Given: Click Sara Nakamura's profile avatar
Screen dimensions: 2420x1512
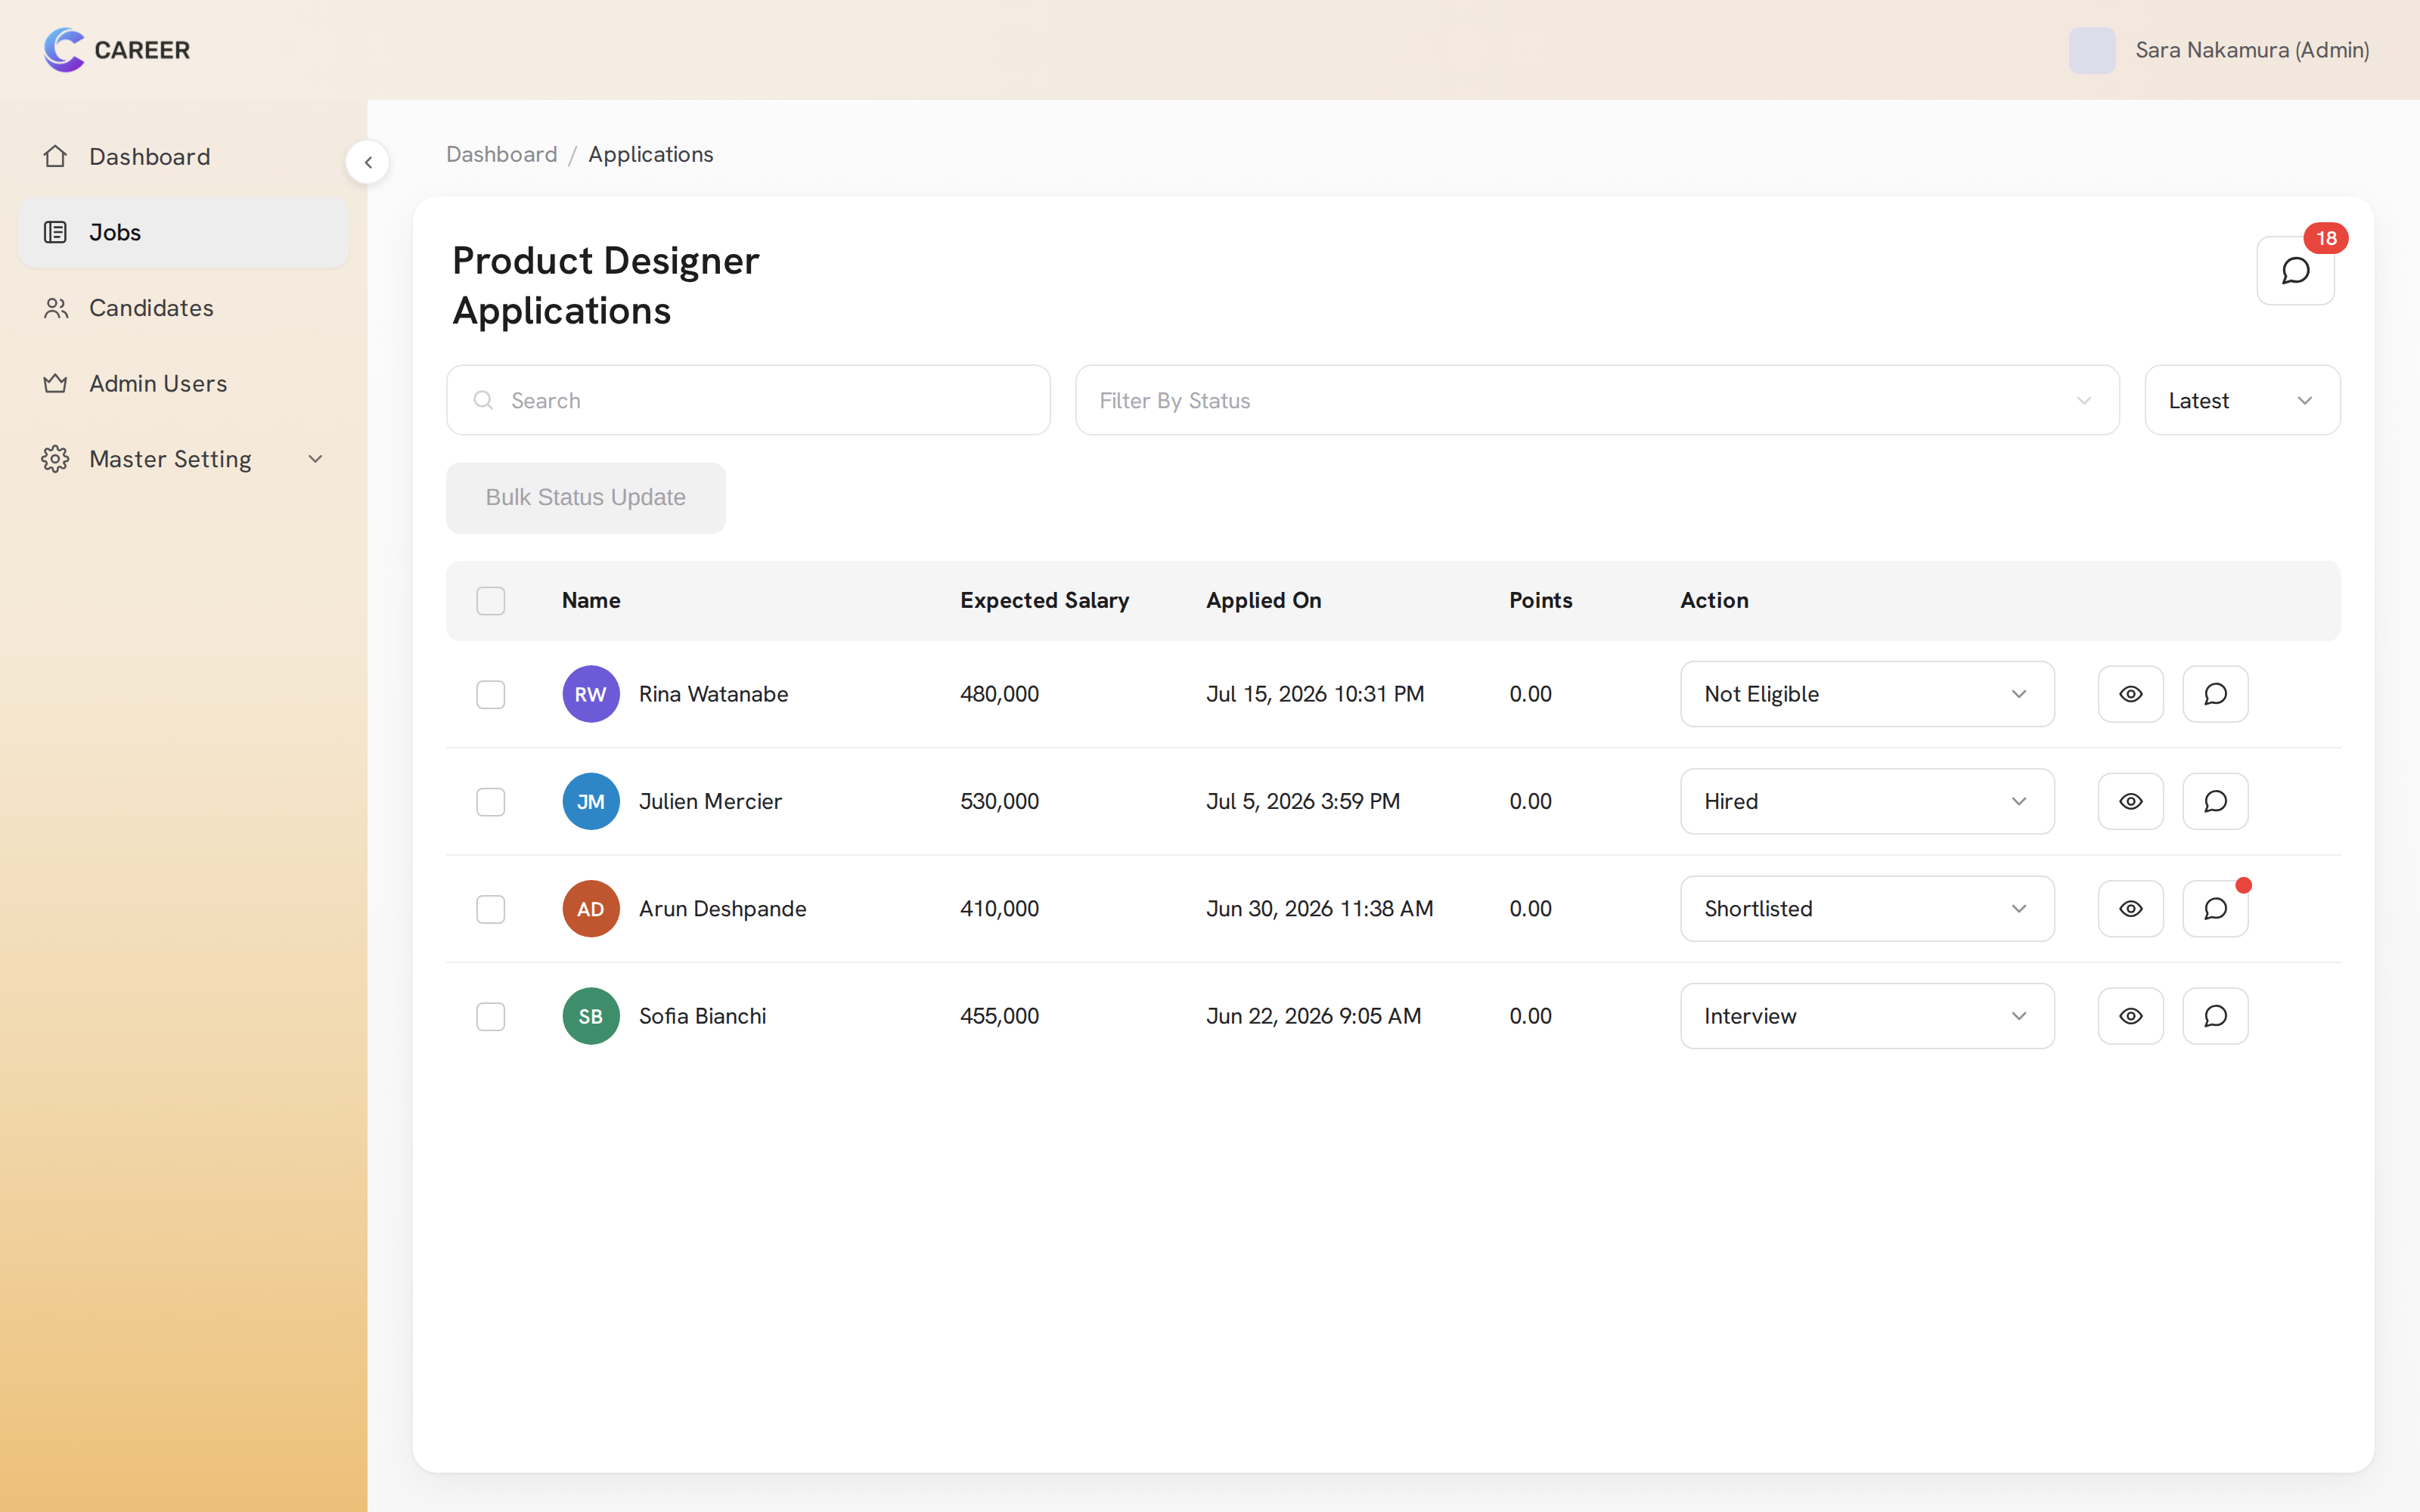Looking at the screenshot, I should (x=2092, y=50).
